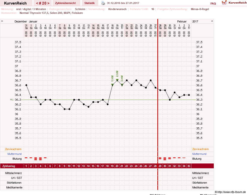
Task: Click the Dezember month label
Action: tap(21, 21)
